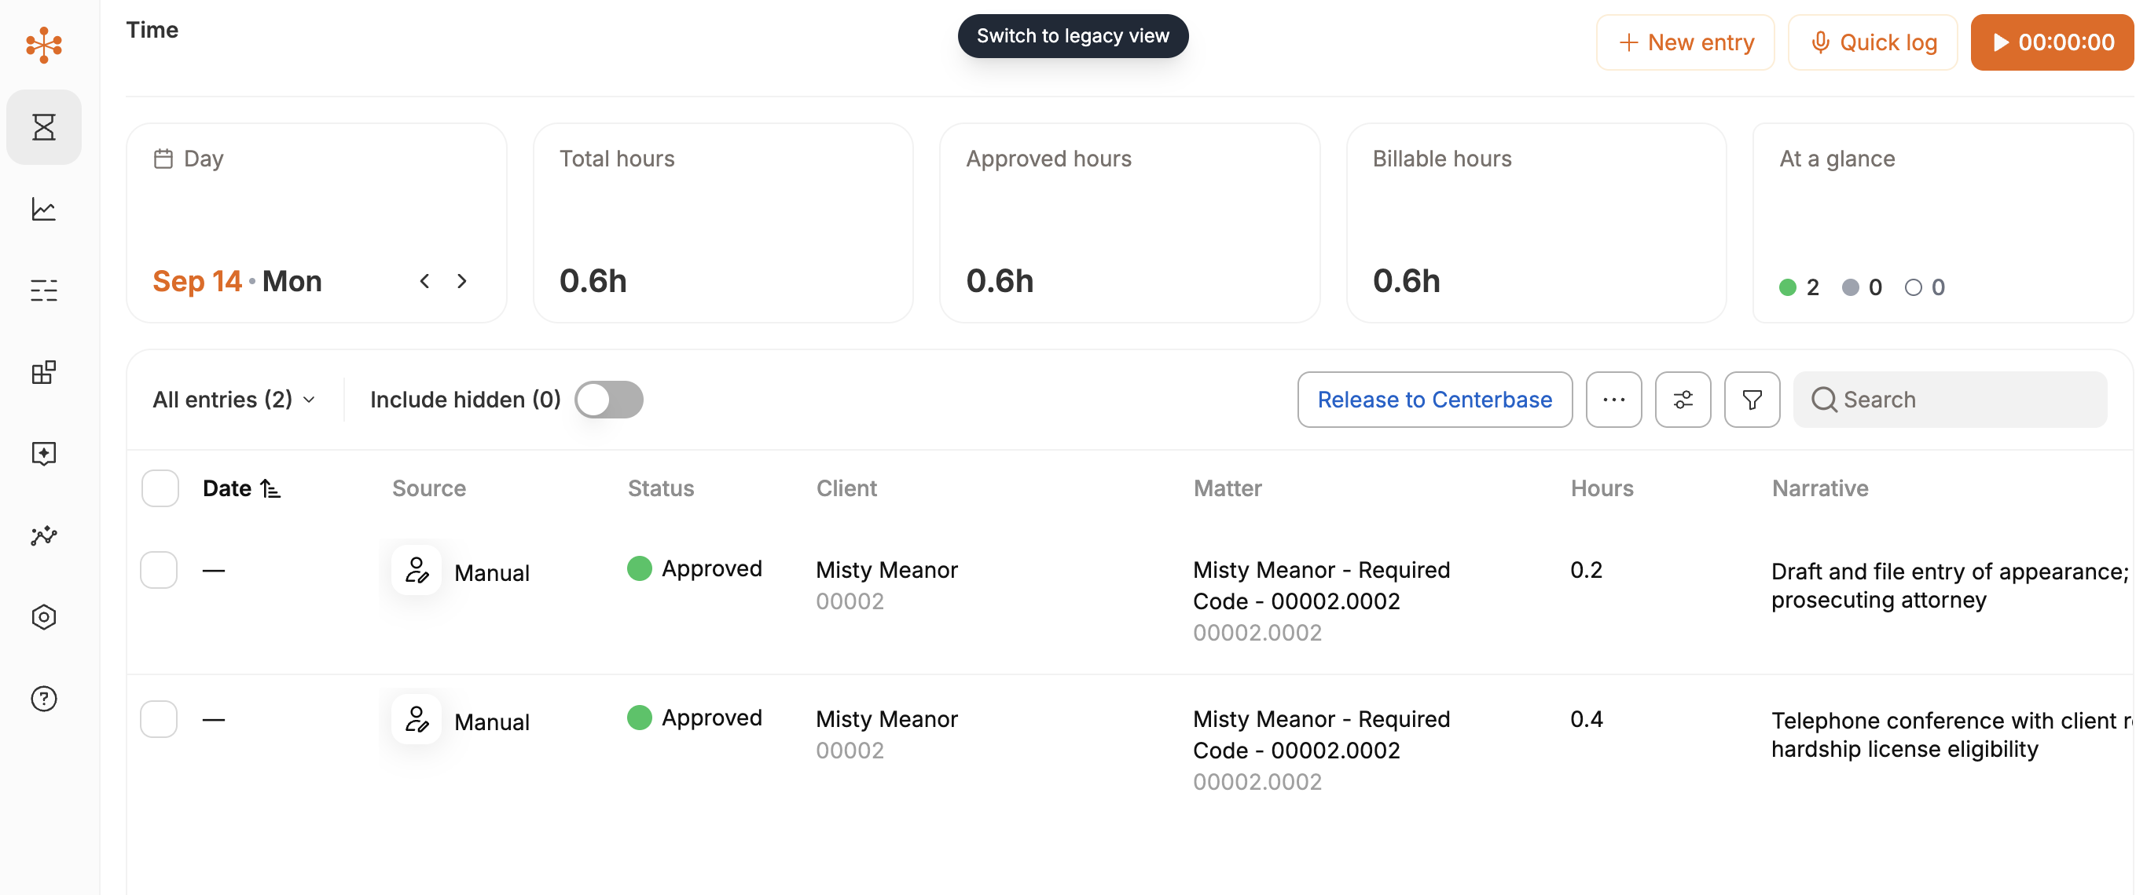2147x895 pixels.
Task: Open the hexagon settings sidebar icon
Action: pos(43,617)
